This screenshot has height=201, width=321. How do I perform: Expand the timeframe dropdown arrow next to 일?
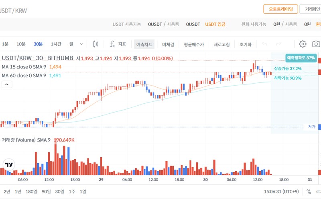pos(81,44)
